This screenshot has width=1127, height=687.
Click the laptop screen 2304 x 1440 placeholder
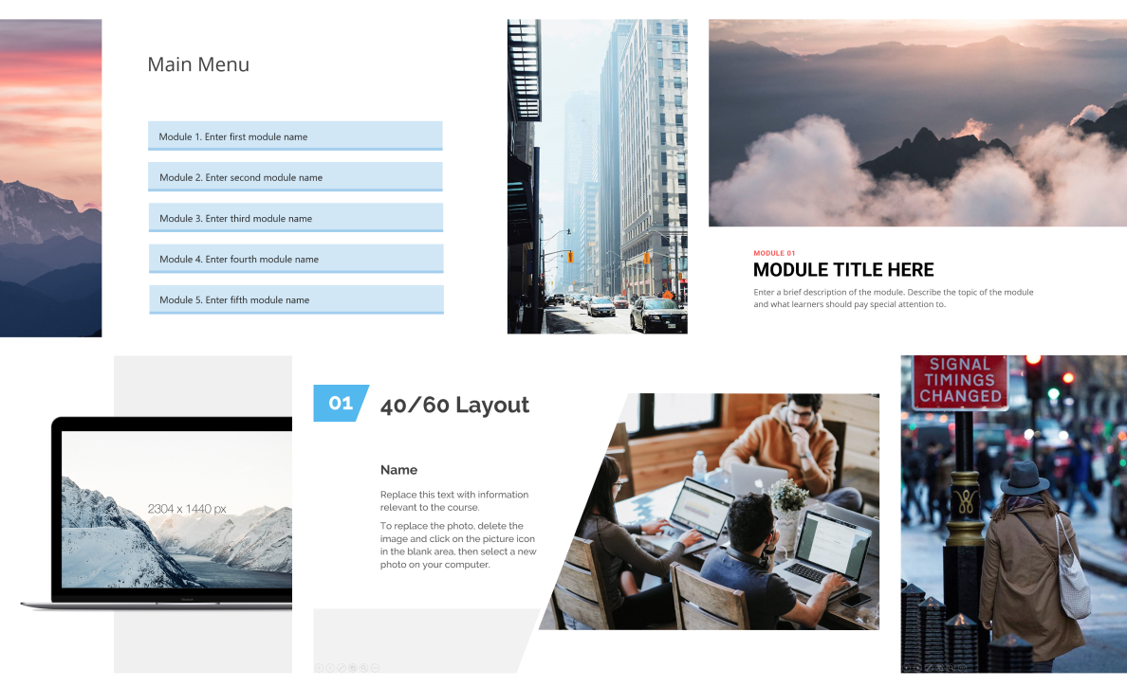click(176, 508)
